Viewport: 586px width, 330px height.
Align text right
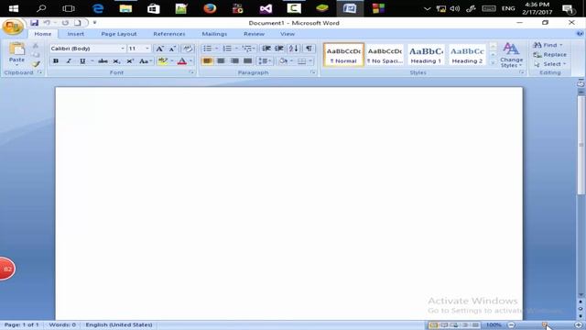coord(234,61)
